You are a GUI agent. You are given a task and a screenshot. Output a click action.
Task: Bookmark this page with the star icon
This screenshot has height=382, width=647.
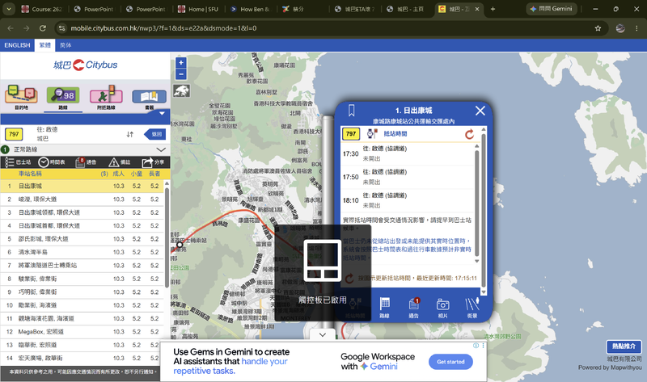(598, 28)
